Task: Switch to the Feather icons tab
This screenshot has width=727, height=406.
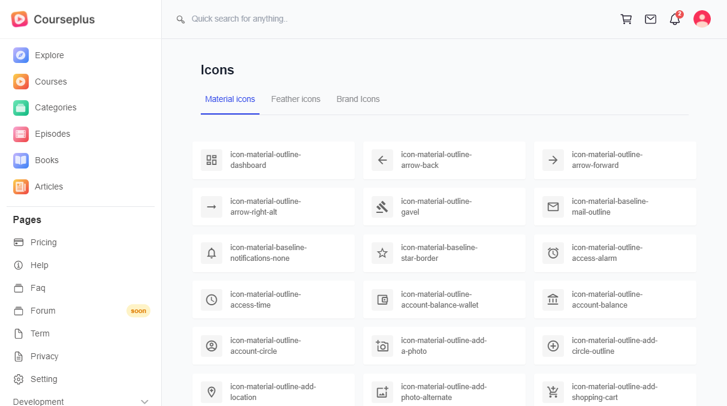Action: [295, 99]
